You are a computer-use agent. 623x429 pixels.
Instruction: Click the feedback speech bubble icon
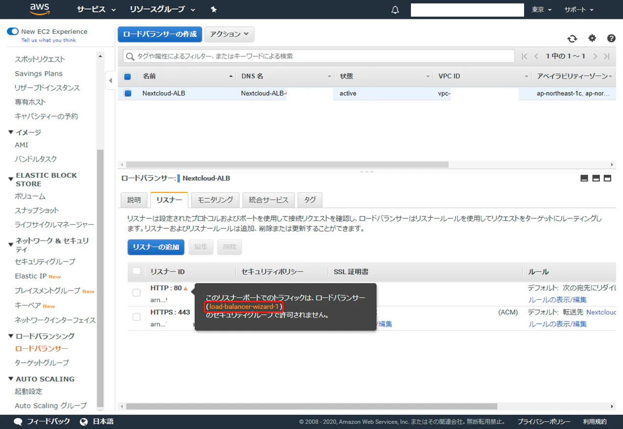18,422
